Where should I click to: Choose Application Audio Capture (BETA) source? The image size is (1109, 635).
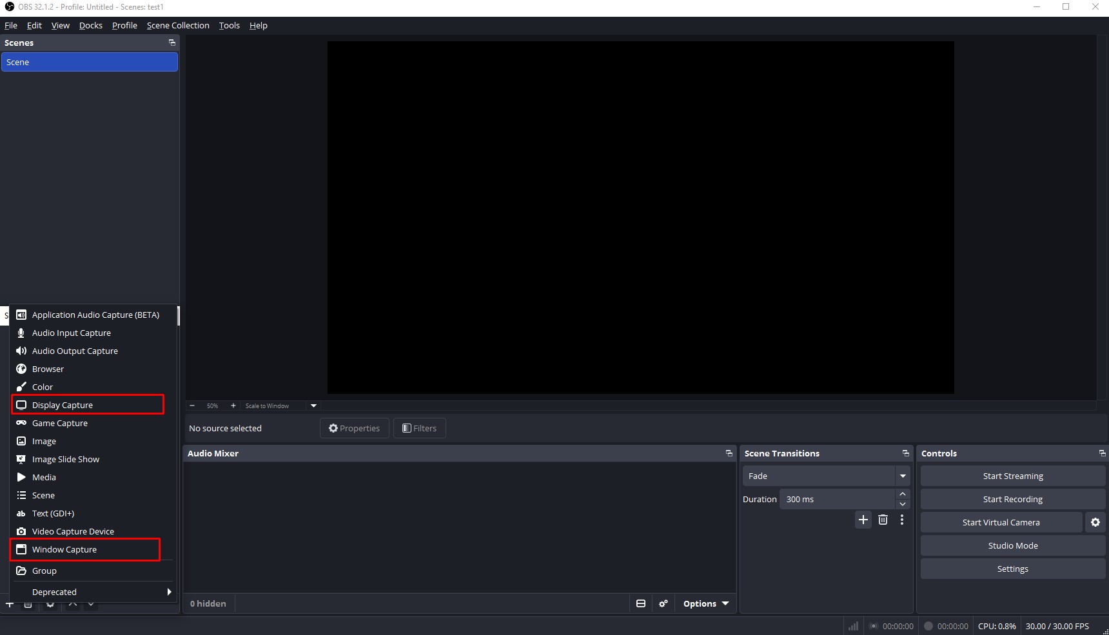coord(93,315)
